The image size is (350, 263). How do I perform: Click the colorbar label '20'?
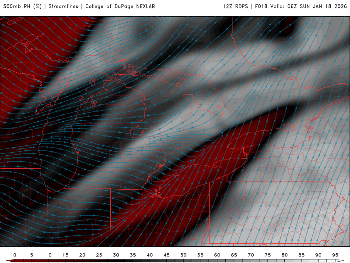(x=82, y=255)
